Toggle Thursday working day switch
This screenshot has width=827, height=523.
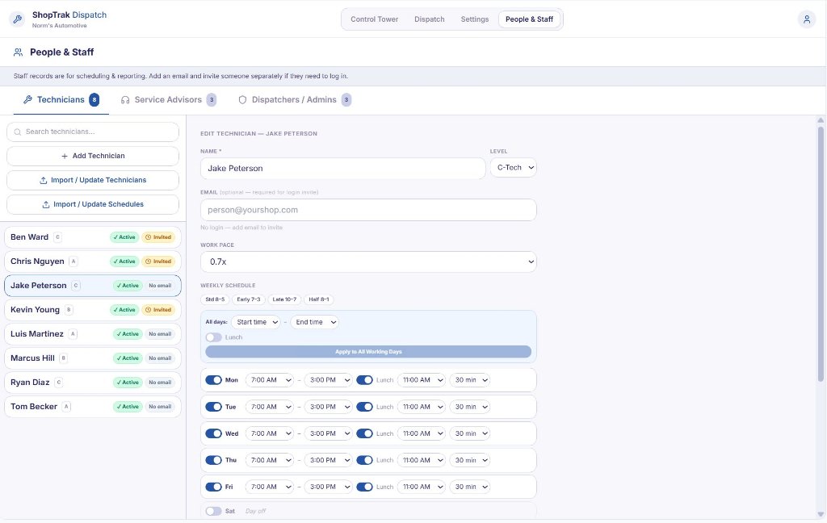tap(213, 460)
